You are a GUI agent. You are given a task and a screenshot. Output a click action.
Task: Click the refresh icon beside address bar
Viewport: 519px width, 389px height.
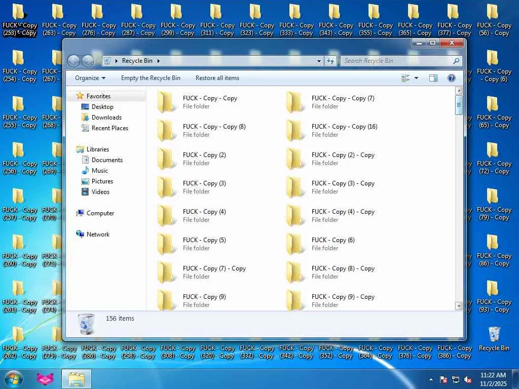click(x=330, y=61)
